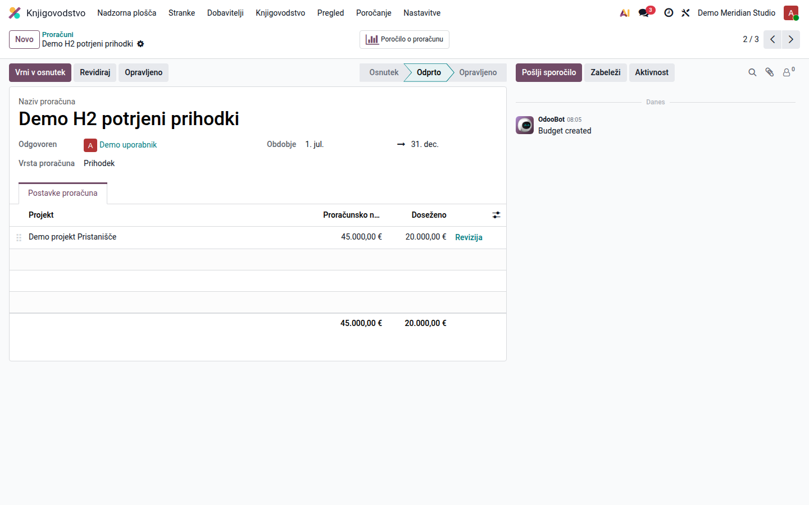The image size is (809, 505).
Task: Click the Zabeleži button
Action: point(606,72)
